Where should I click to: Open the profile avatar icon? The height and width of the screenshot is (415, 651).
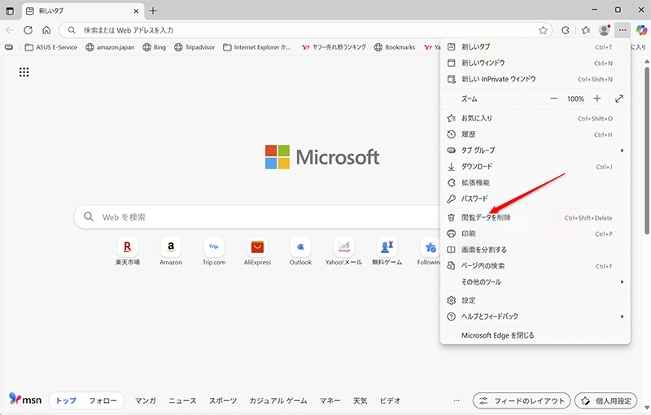604,30
